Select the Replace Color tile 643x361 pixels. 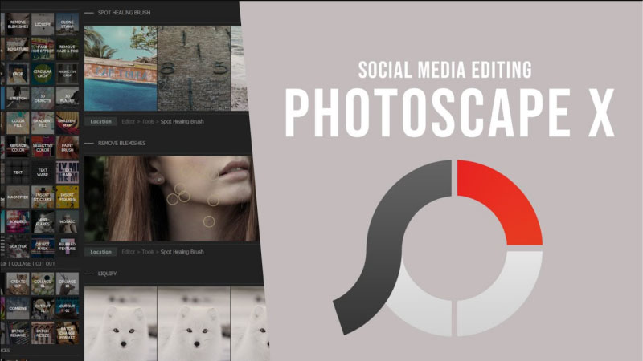pos(18,148)
